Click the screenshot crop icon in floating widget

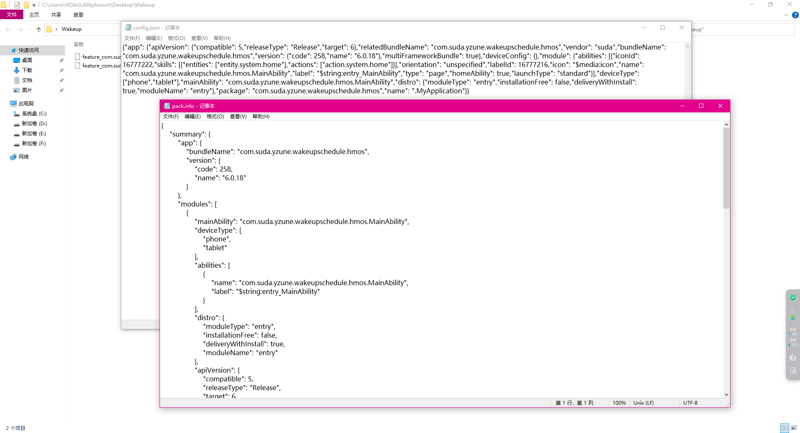pyautogui.click(x=793, y=371)
